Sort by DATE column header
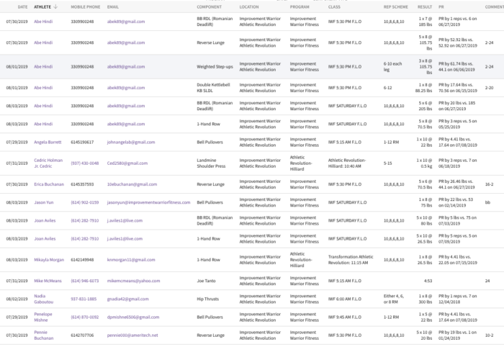 22,6
